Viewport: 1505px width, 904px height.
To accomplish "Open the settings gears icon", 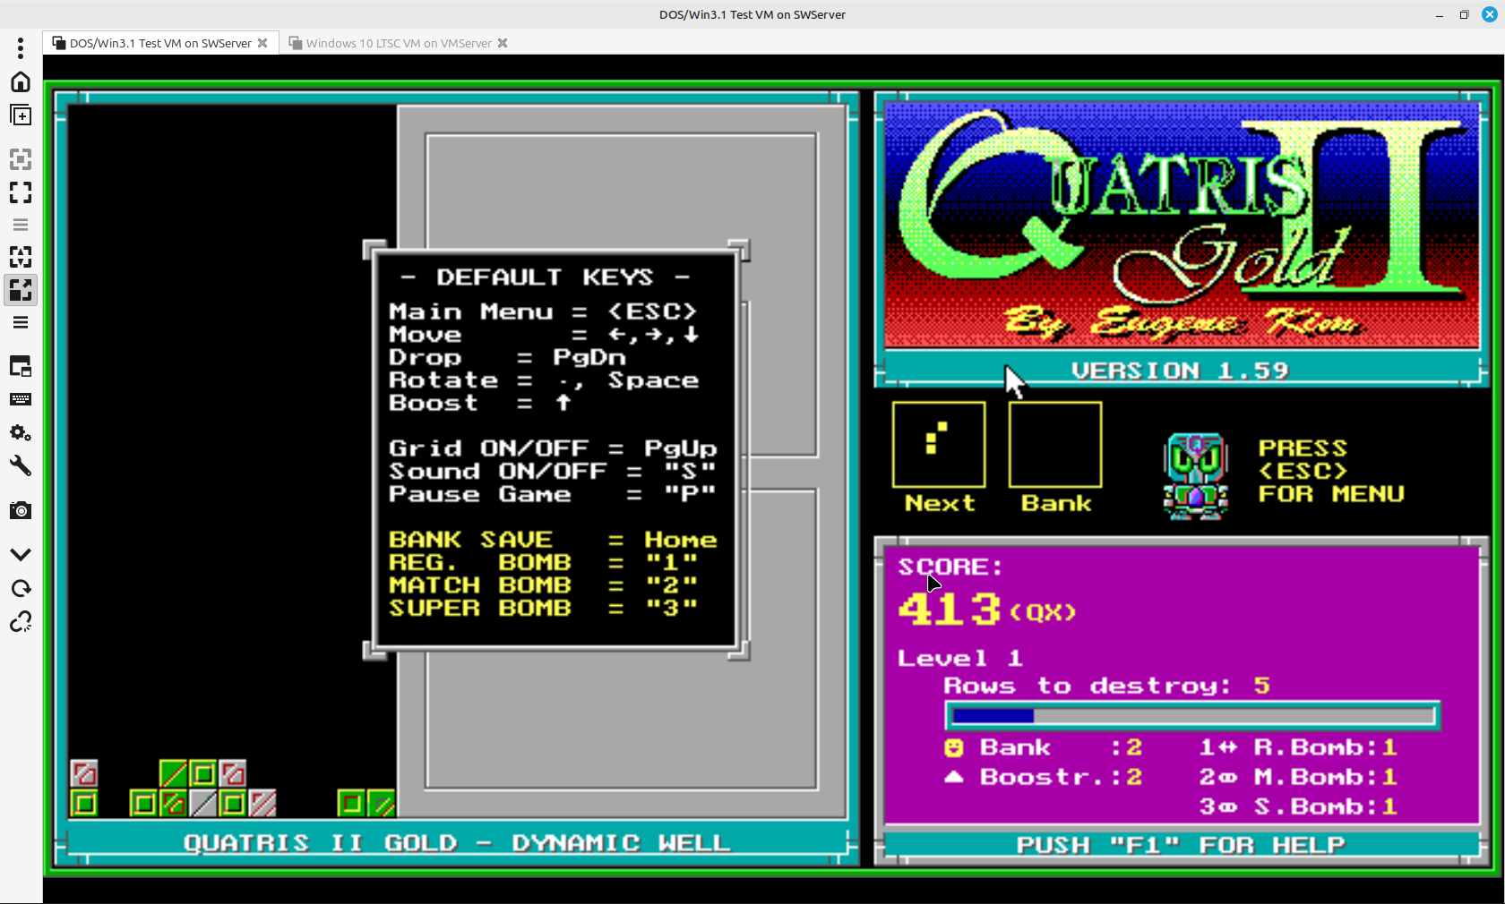I will (x=21, y=433).
